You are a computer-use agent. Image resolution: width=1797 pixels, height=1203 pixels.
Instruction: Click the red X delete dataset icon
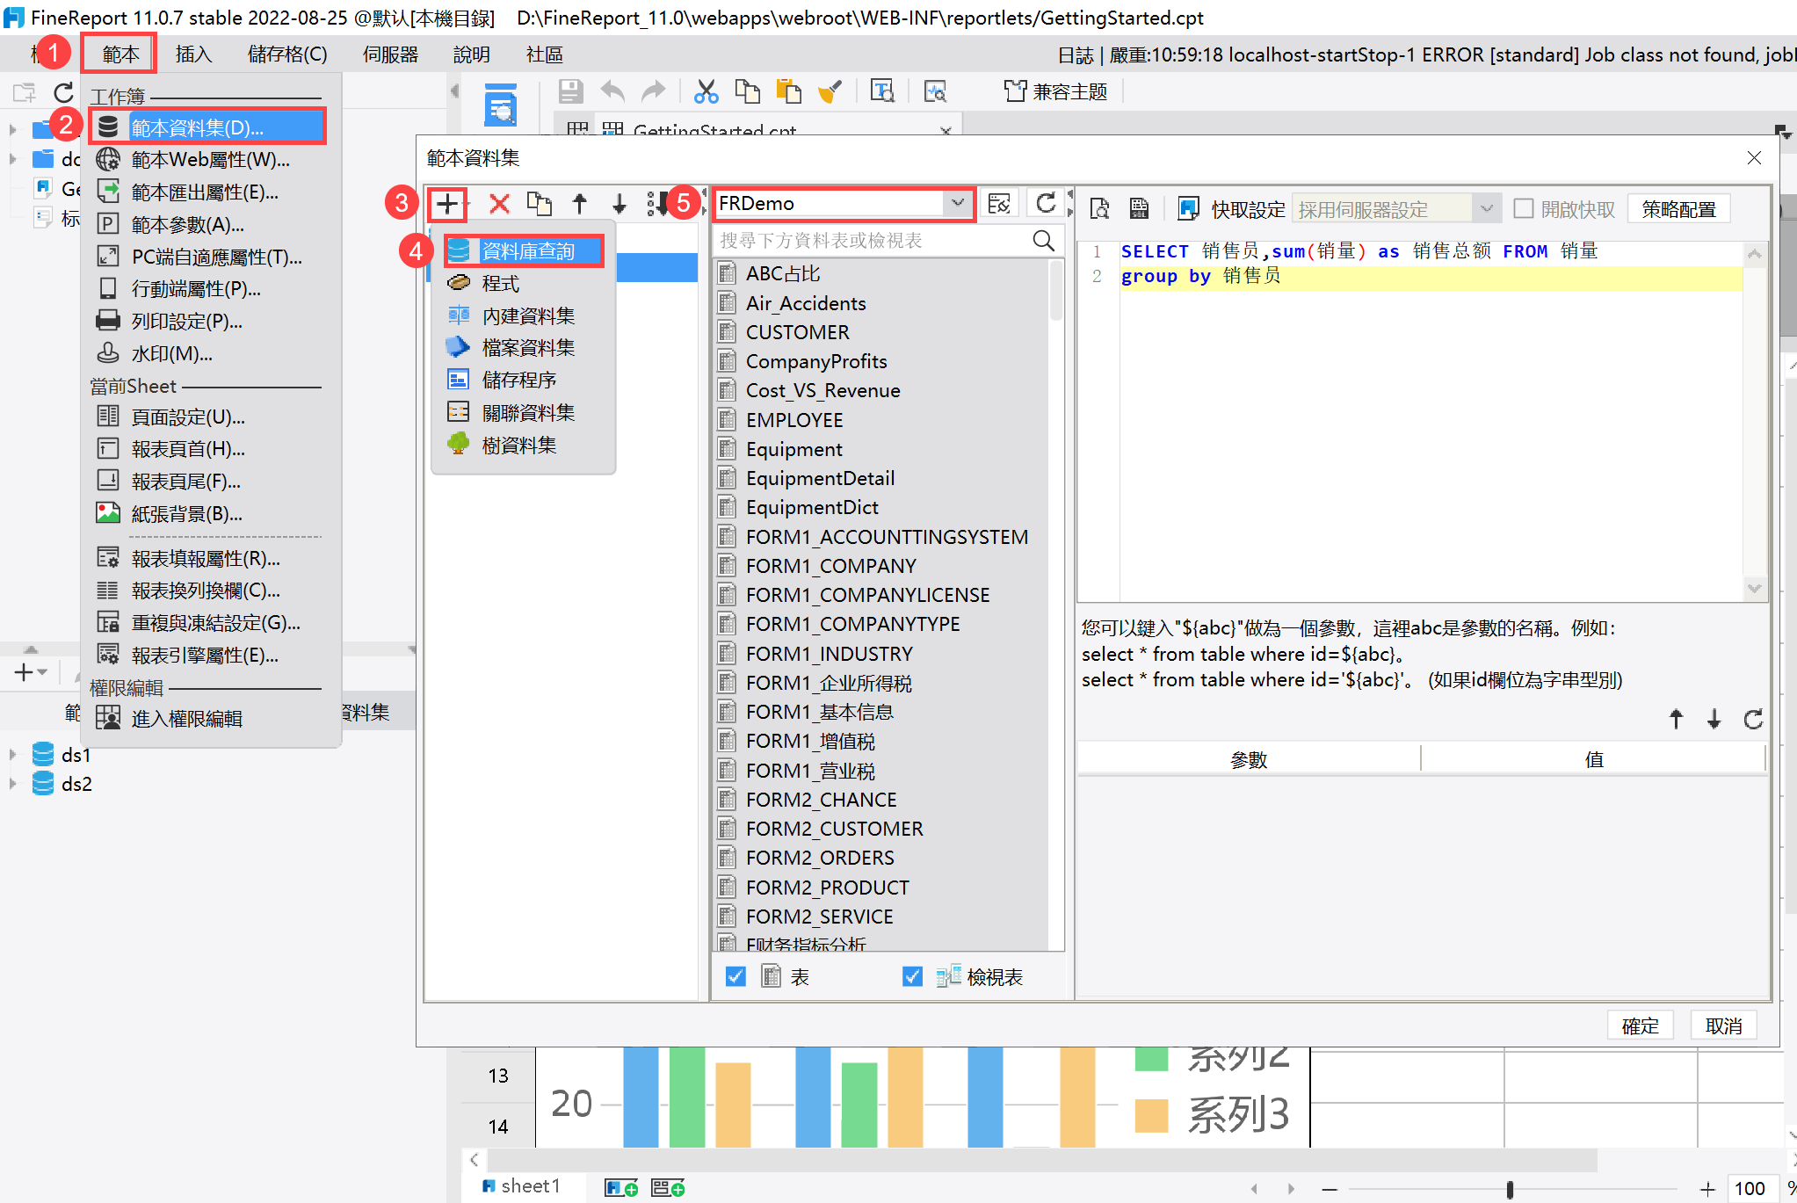coord(499,204)
